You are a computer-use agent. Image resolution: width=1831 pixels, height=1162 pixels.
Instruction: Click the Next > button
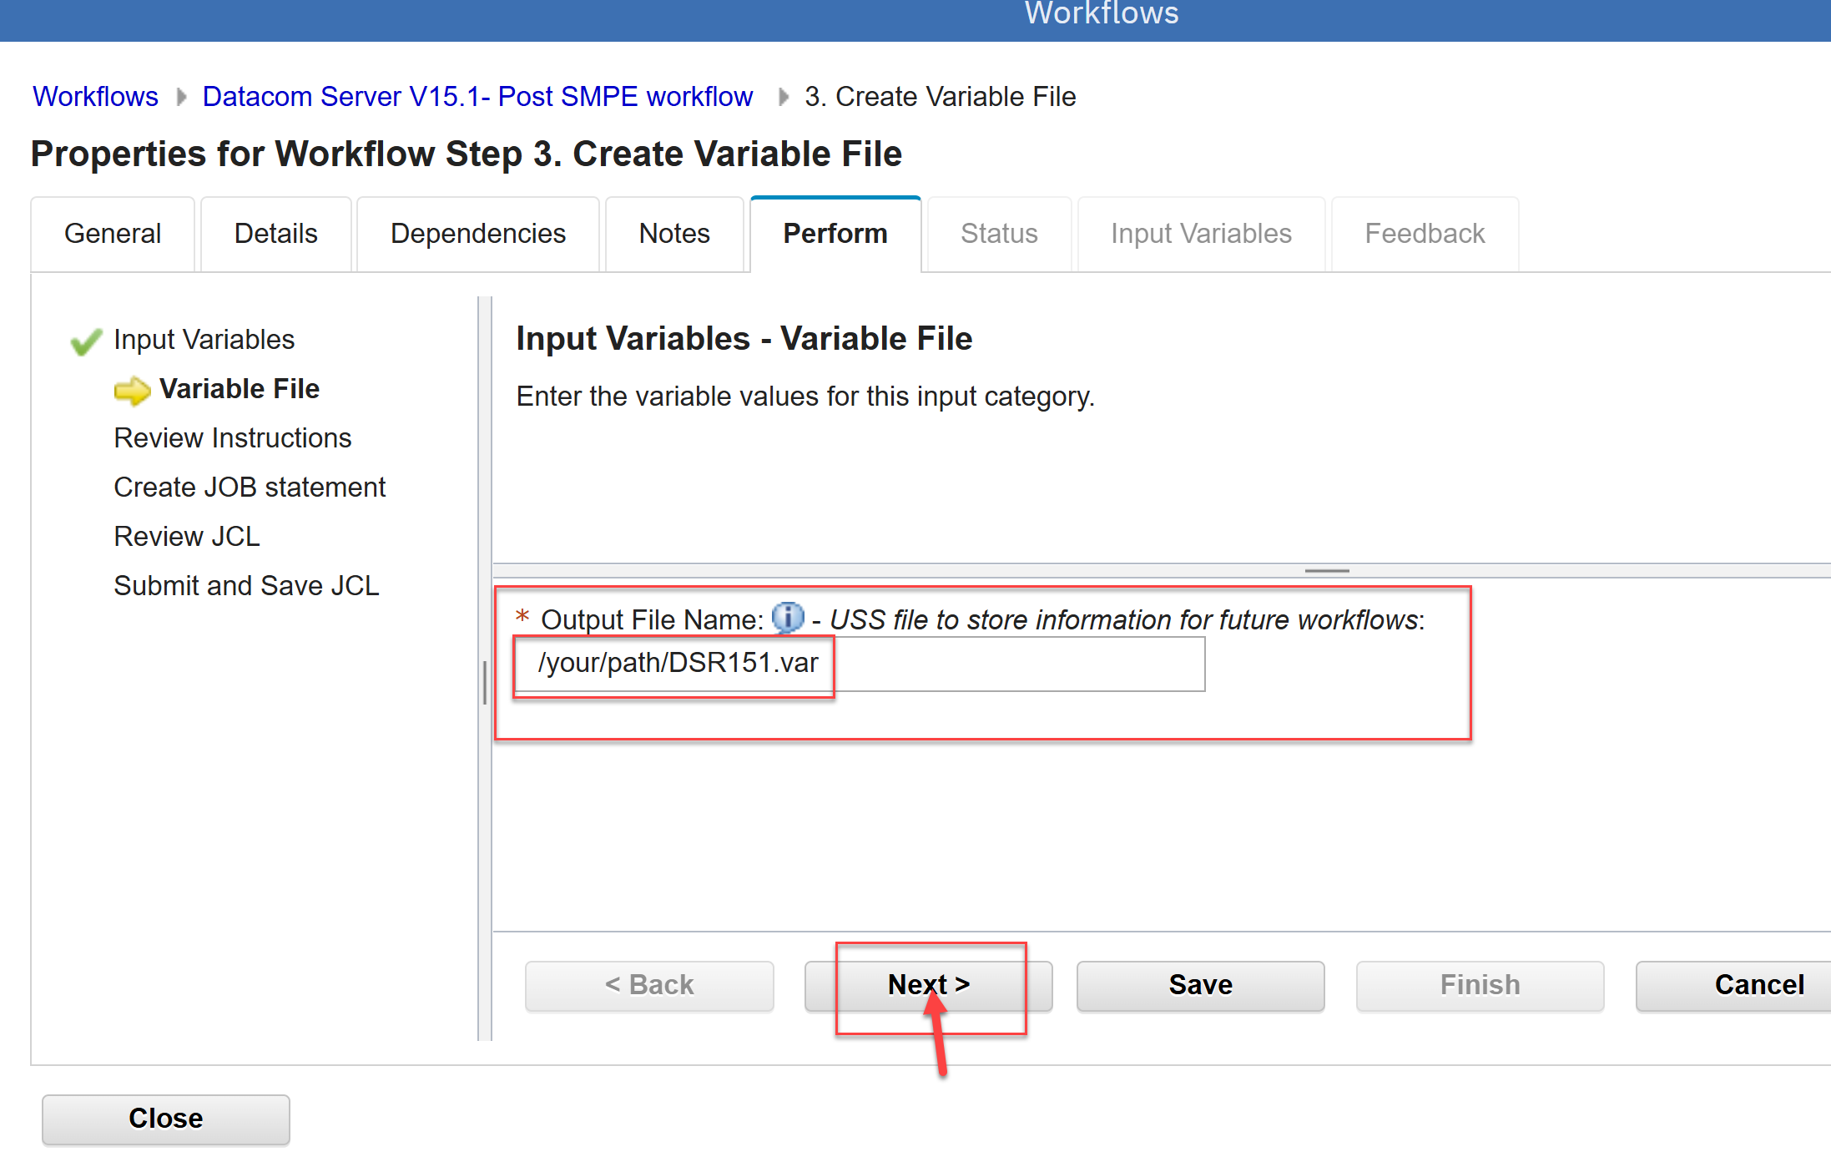click(928, 985)
